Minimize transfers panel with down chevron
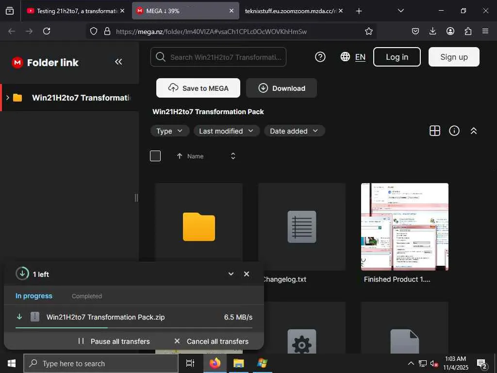497x373 pixels. 231,274
